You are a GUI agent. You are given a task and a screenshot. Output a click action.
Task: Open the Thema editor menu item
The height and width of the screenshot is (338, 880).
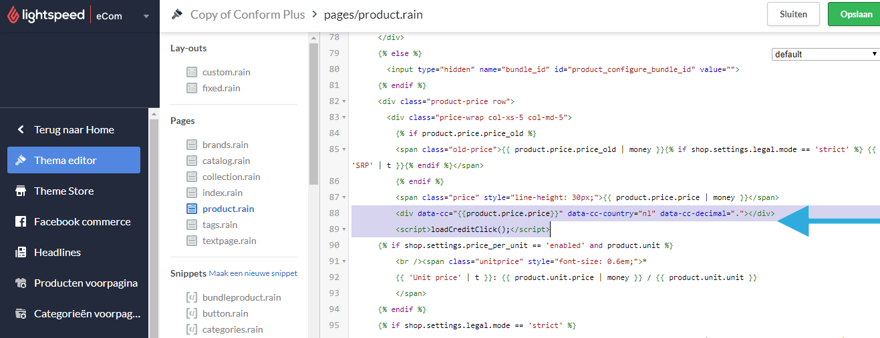click(x=74, y=160)
